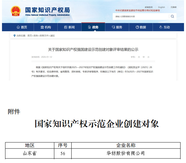Set font size to 小 (small)
This screenshot has height=163, width=186.
click(148, 57)
